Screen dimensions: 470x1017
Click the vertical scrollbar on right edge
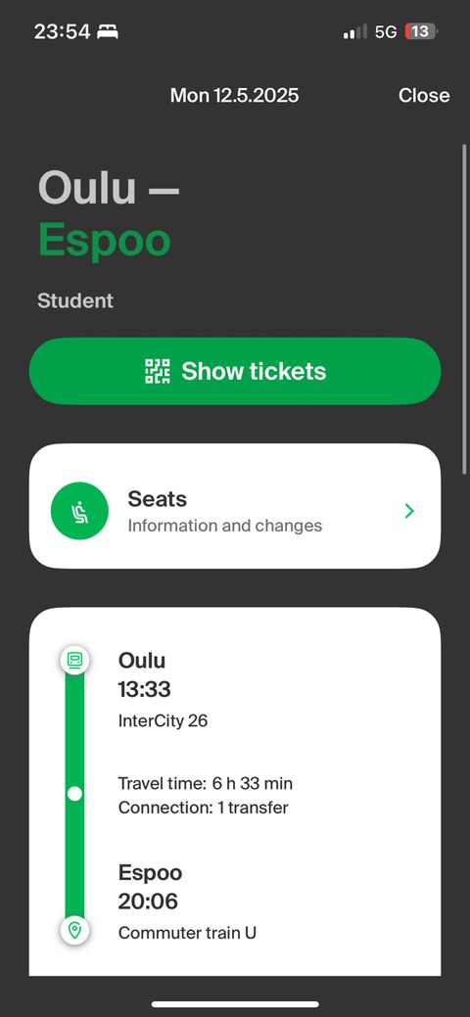[463, 309]
